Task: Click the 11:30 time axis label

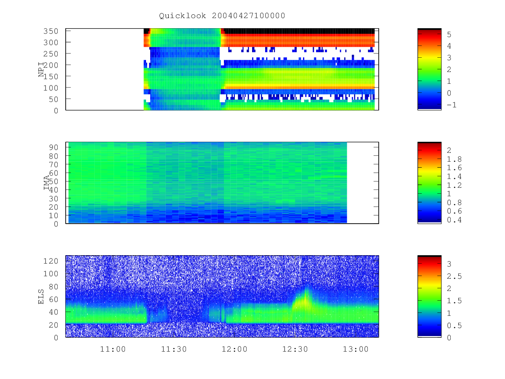Action: [x=174, y=349]
